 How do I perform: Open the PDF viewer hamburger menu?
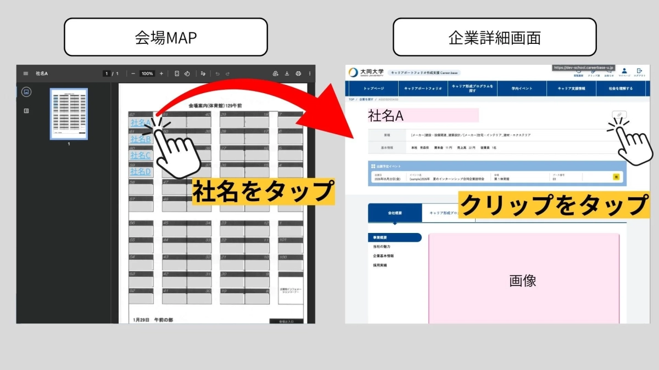(x=25, y=73)
